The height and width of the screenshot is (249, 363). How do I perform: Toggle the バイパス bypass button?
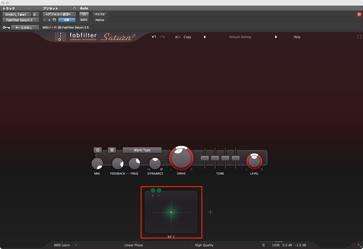(x=100, y=14)
